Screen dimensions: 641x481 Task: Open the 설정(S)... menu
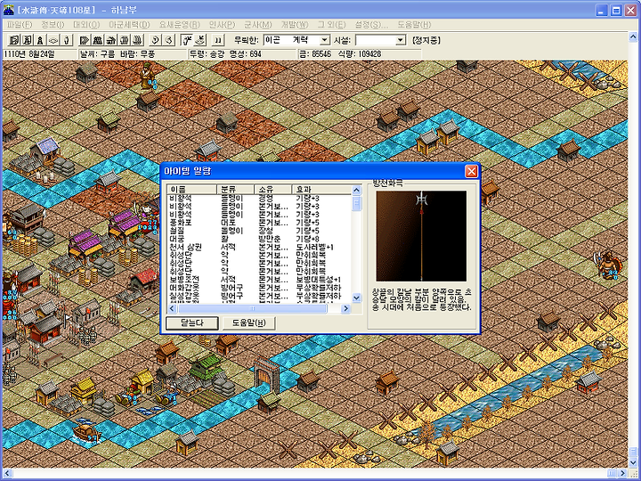pyautogui.click(x=371, y=25)
